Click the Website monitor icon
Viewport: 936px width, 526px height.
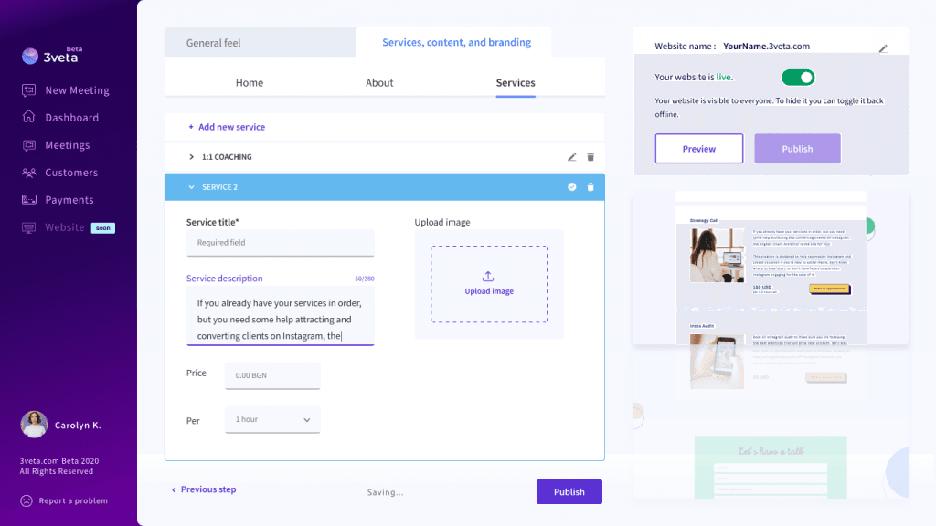pyautogui.click(x=28, y=227)
